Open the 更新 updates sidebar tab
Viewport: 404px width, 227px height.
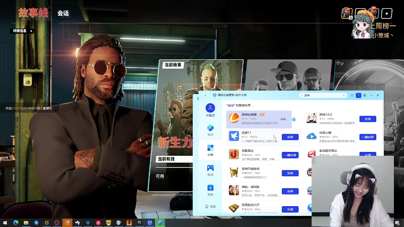[210, 190]
